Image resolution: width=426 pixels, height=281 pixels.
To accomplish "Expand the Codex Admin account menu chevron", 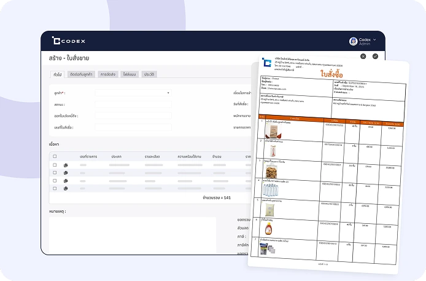I will [375, 39].
